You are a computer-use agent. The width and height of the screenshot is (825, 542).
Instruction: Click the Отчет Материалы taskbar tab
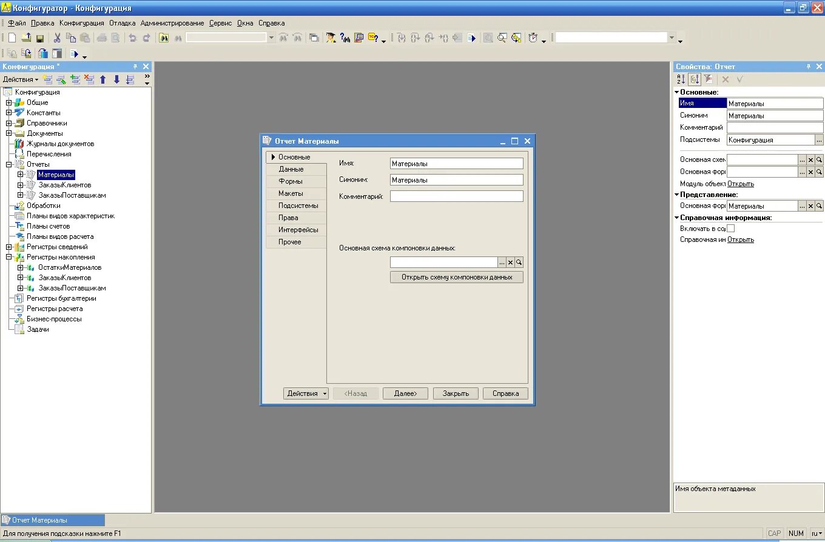(x=52, y=520)
